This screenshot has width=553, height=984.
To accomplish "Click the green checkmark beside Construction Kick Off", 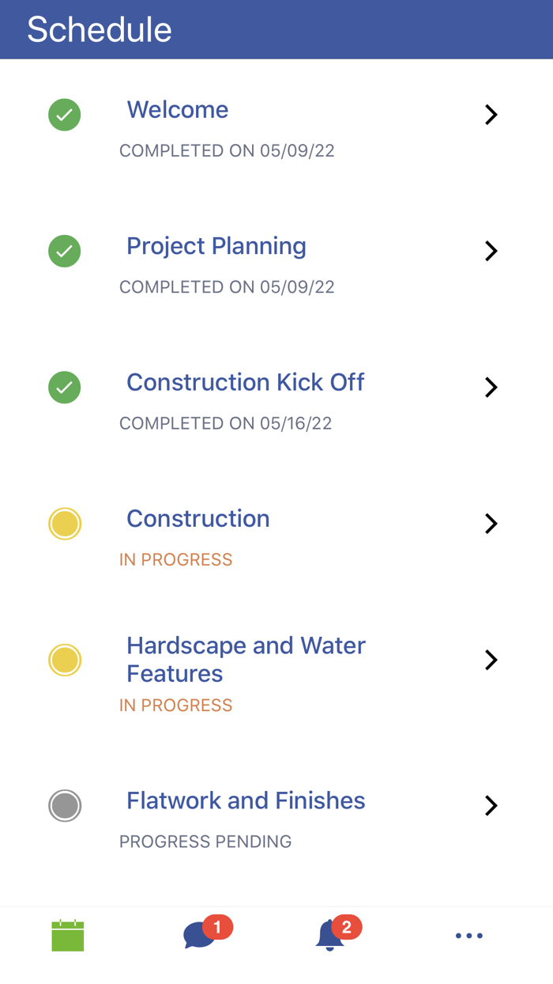I will coord(64,388).
